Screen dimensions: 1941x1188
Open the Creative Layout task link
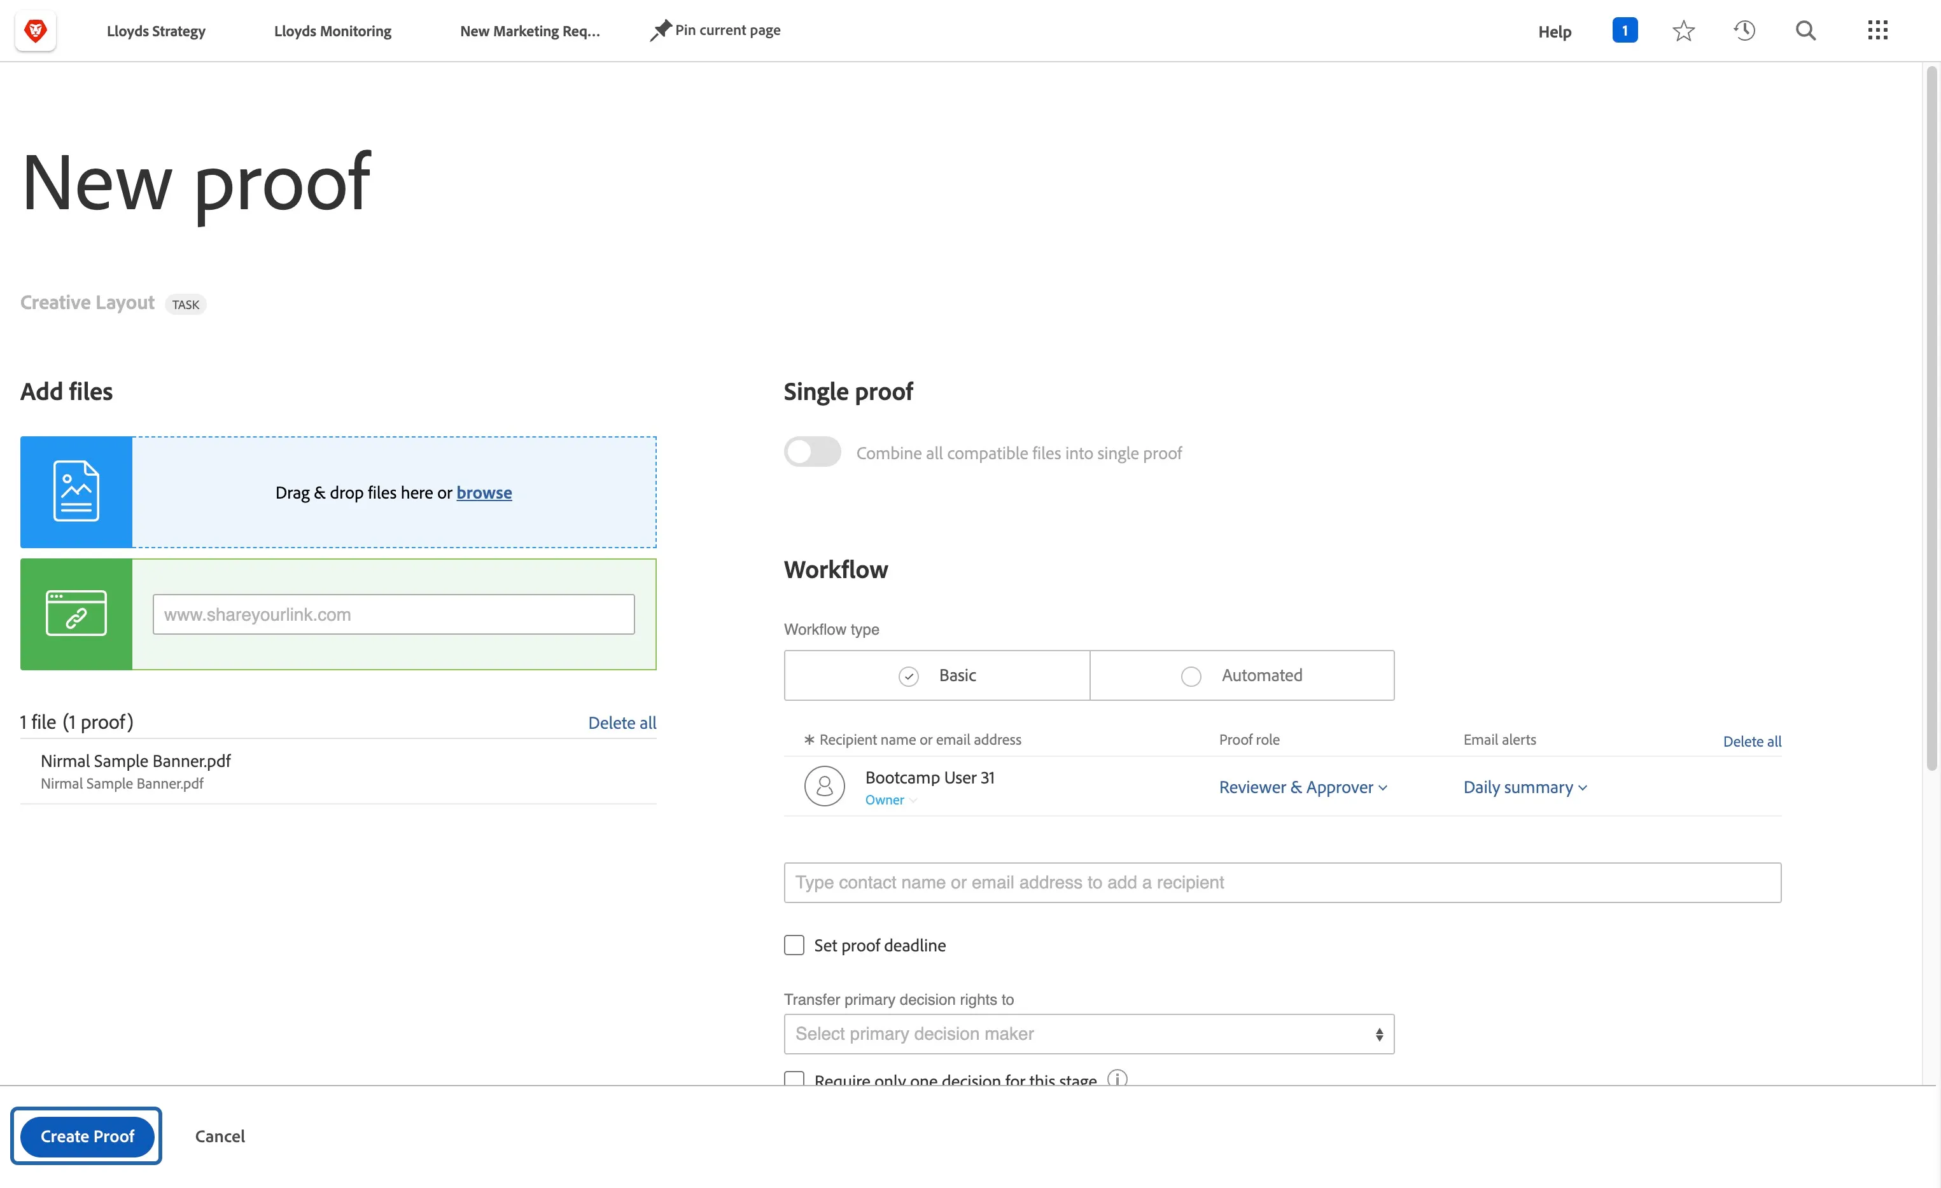[x=87, y=302]
